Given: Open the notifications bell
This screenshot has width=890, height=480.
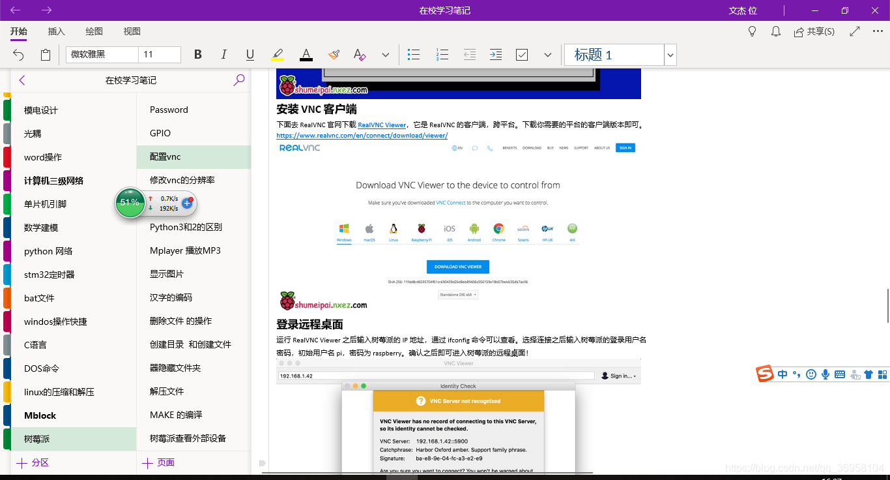Looking at the screenshot, I should pyautogui.click(x=776, y=31).
